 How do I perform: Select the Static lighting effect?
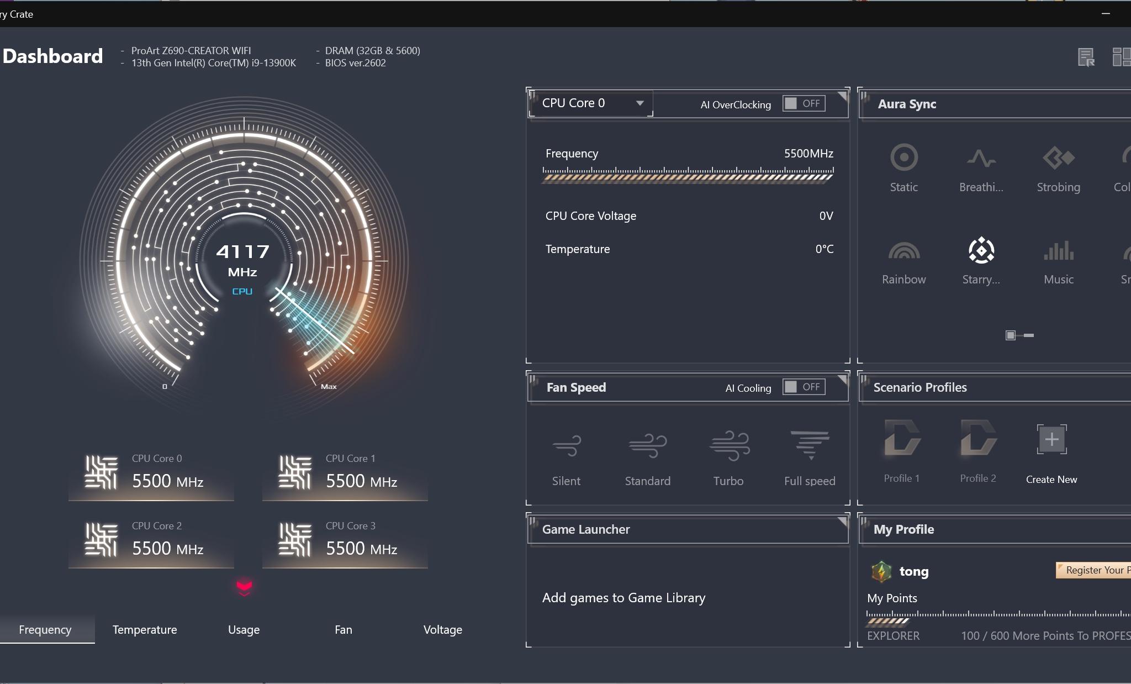(904, 167)
